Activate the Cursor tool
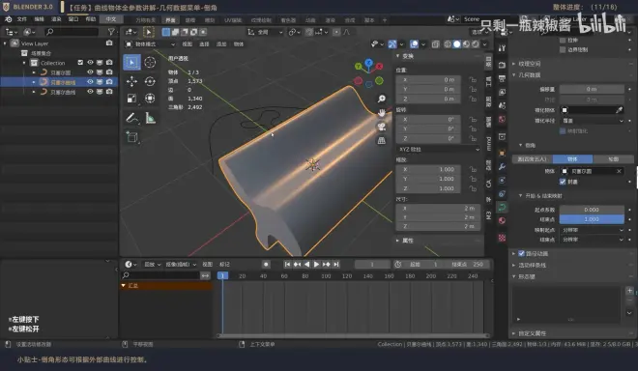Screen dimensions: 638x371 (x=150, y=62)
